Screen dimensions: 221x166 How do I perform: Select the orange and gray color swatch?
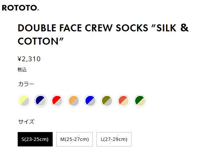point(74,100)
